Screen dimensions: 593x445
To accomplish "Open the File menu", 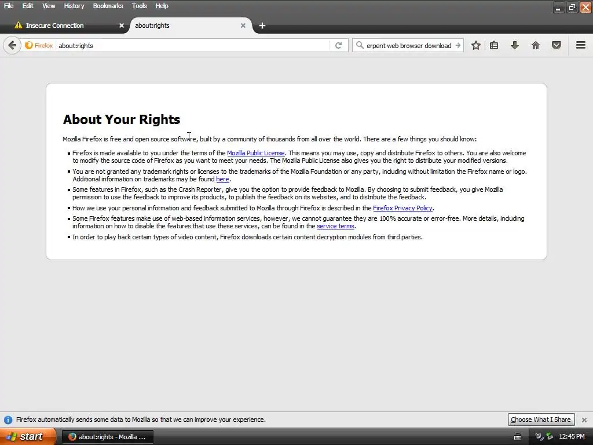I will tap(9, 6).
